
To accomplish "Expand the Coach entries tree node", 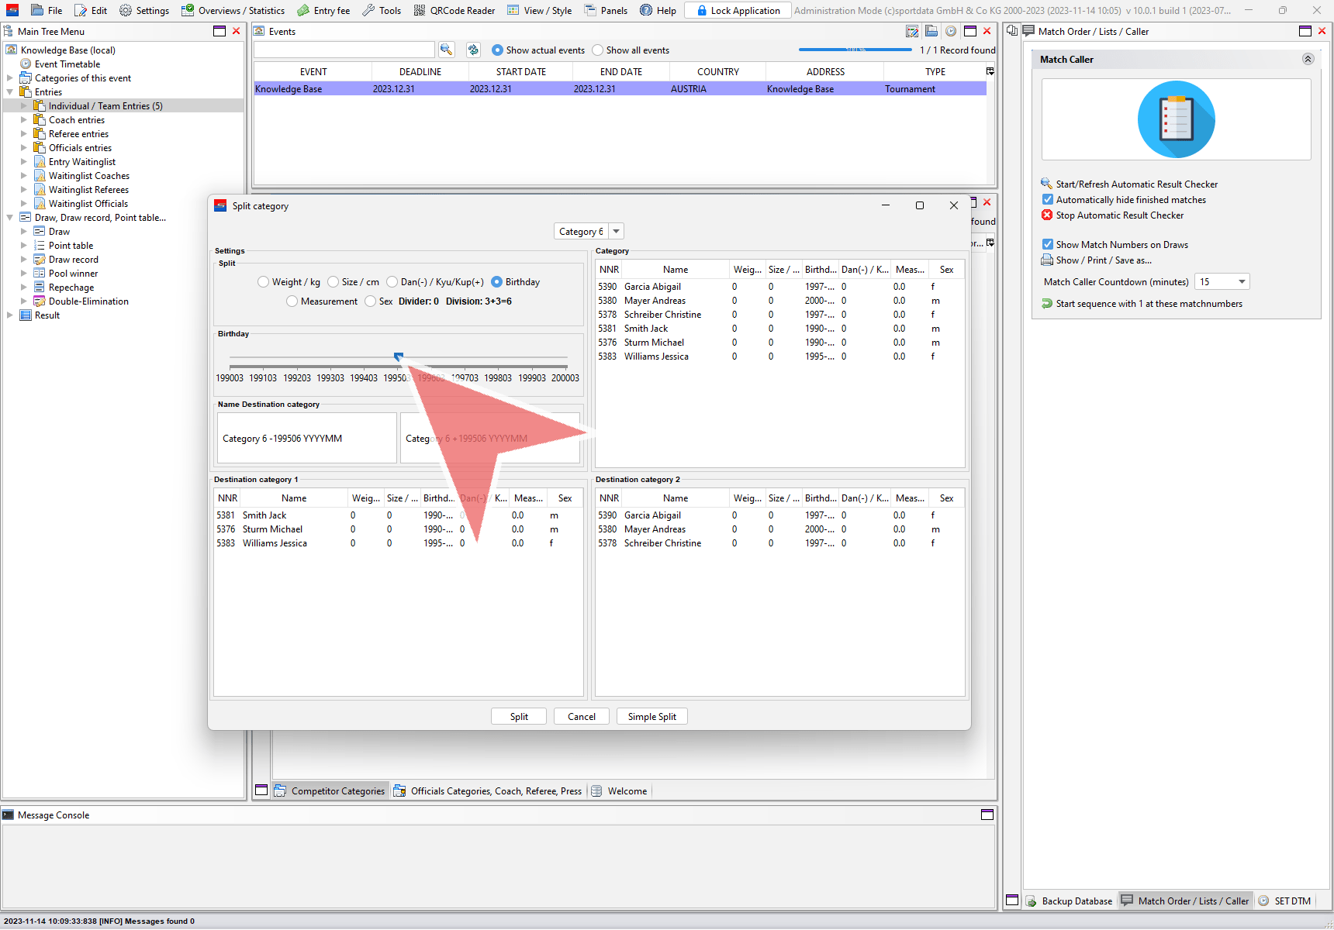I will tap(23, 120).
